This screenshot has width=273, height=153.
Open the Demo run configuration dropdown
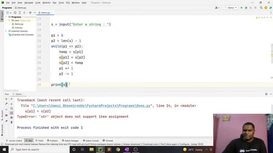[x=230, y=8]
